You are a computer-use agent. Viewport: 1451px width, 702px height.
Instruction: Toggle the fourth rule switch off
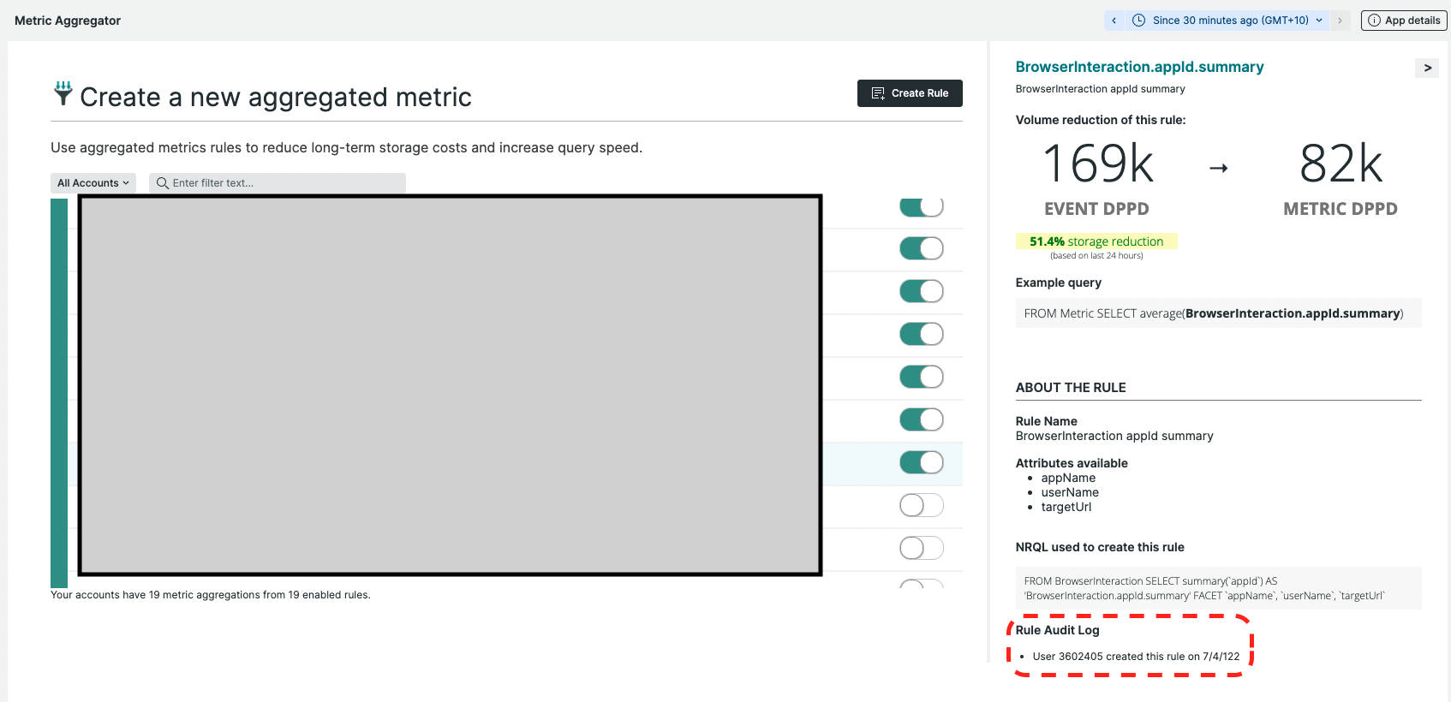tap(922, 334)
